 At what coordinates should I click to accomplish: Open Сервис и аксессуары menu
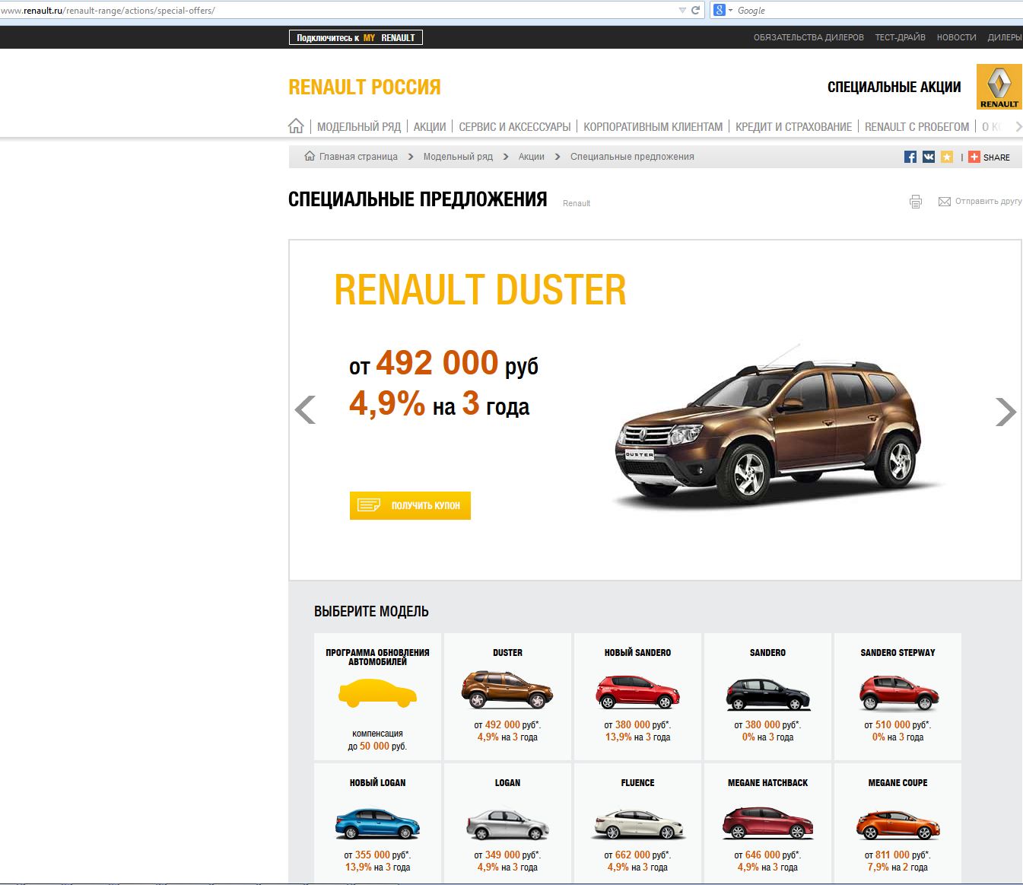pos(515,127)
